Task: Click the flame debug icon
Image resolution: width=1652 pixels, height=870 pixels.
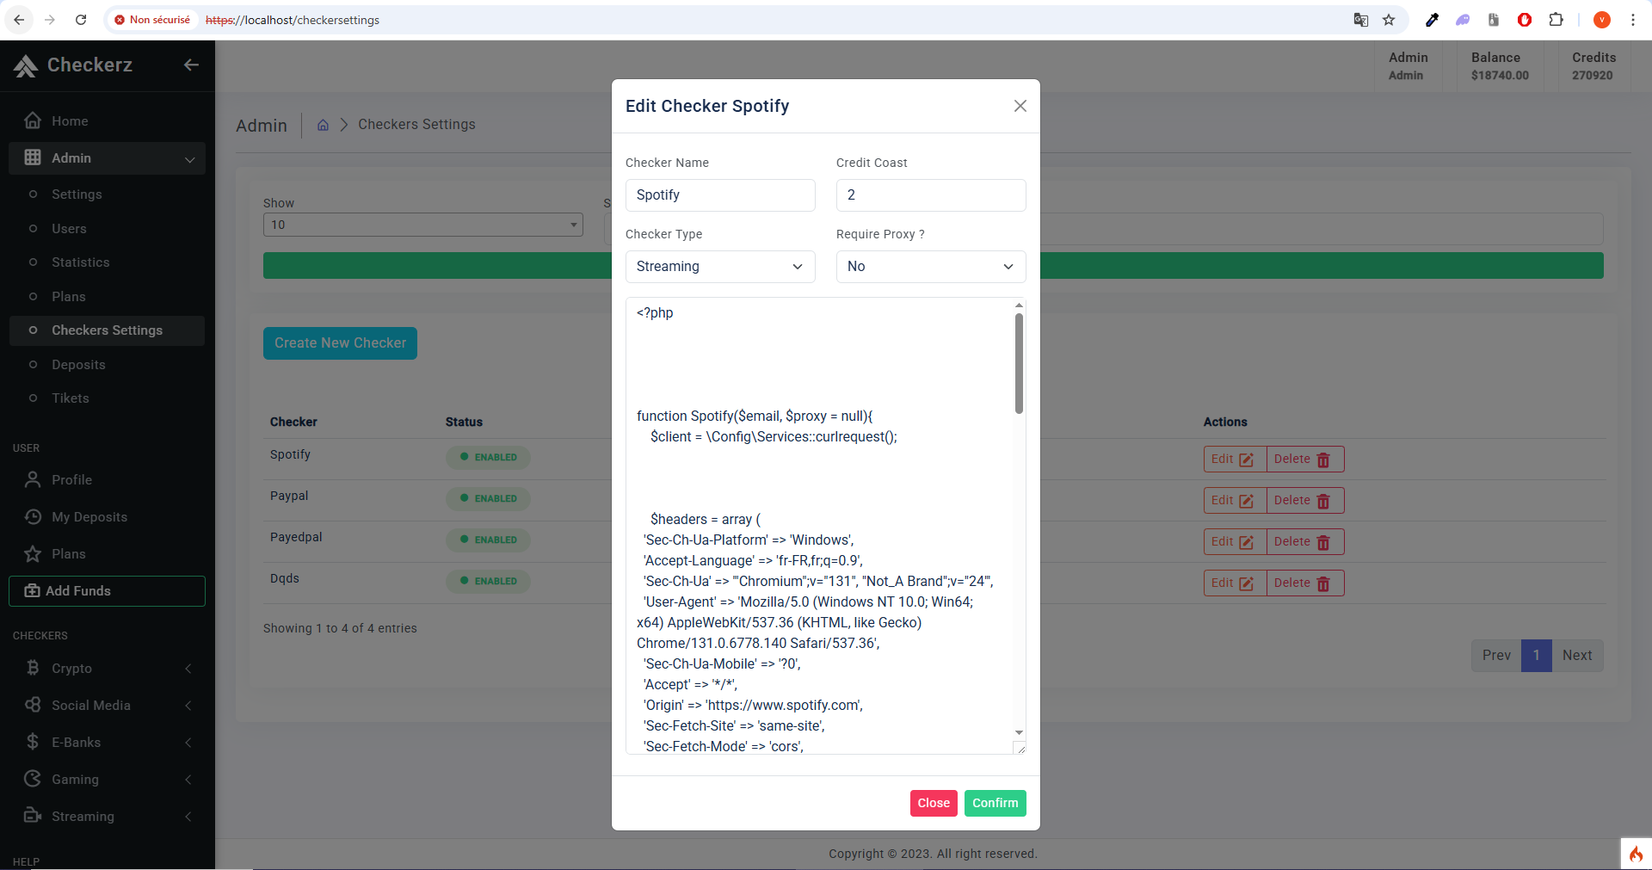Action: (1636, 854)
